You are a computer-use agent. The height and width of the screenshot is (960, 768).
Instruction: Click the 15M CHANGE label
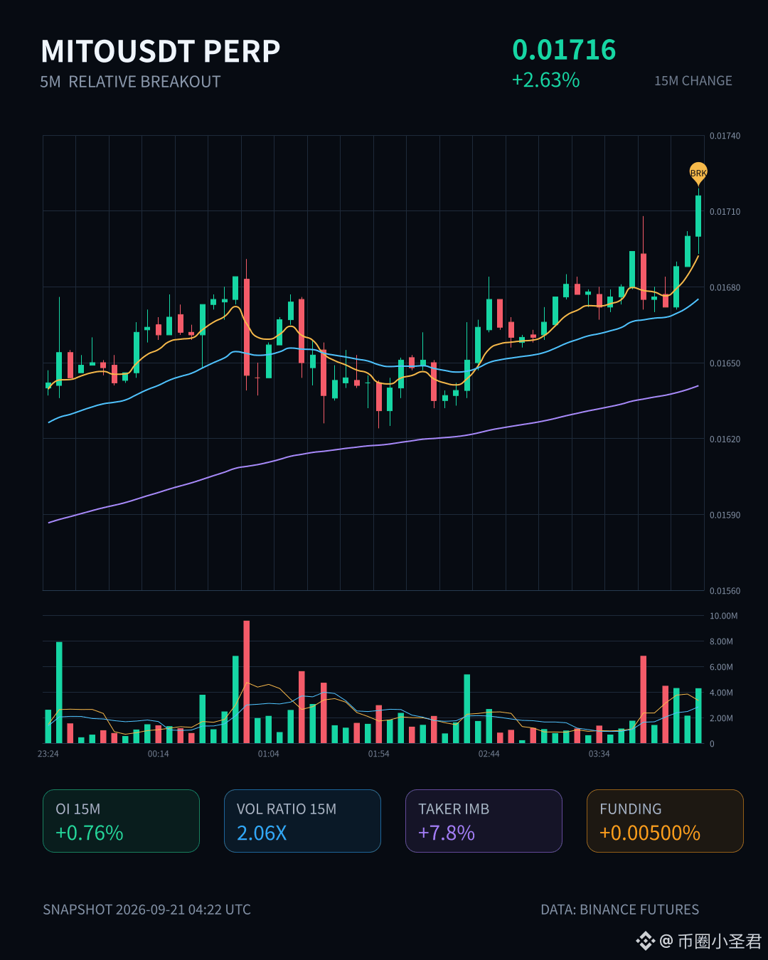[693, 81]
